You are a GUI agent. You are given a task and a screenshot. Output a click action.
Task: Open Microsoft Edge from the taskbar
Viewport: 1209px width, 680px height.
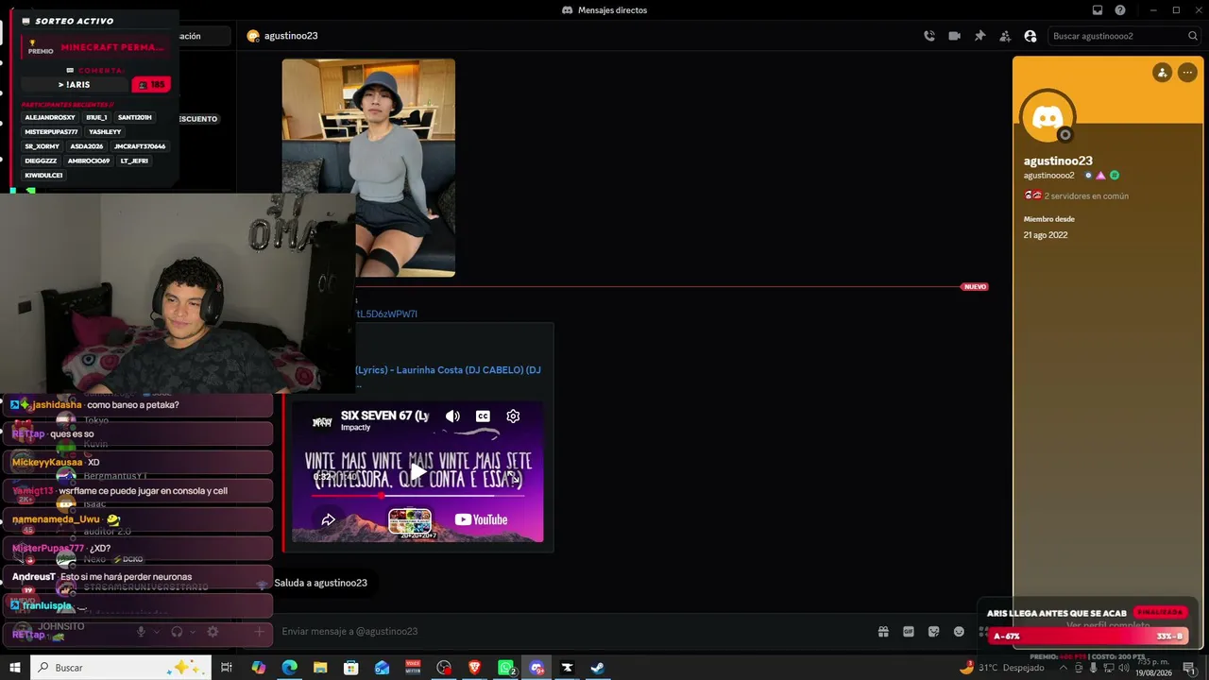290,668
